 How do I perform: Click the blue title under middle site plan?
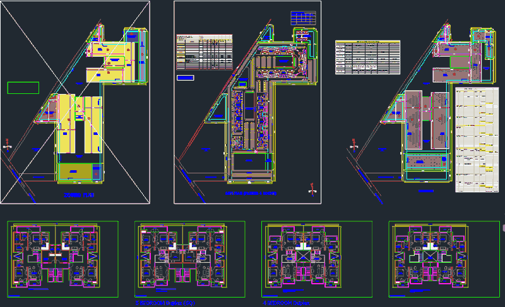tap(251, 194)
